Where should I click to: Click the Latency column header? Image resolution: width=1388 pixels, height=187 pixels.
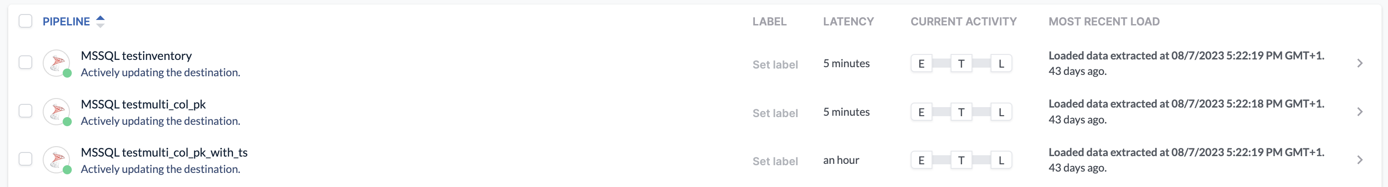848,21
